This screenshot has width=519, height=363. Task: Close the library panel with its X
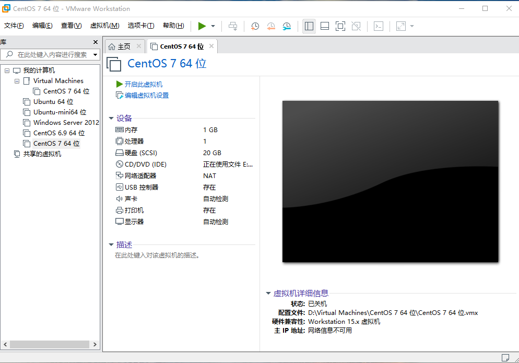[x=96, y=42]
